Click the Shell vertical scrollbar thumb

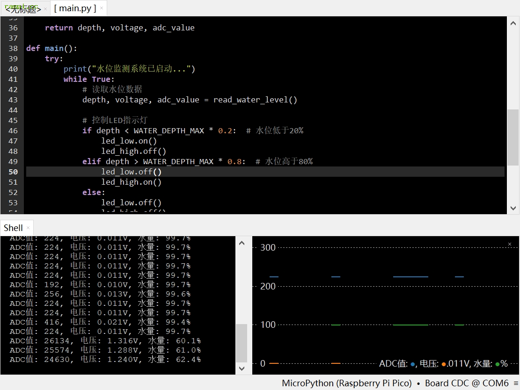point(242,343)
